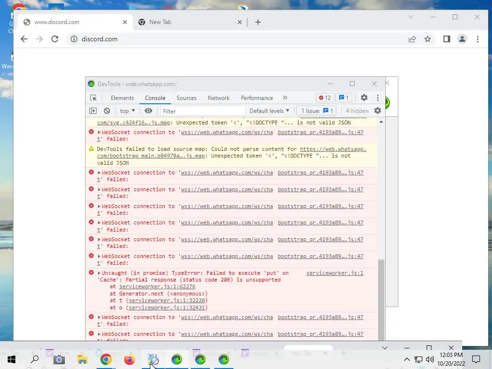
Task: Open the volume control in tray
Action: 430,359
